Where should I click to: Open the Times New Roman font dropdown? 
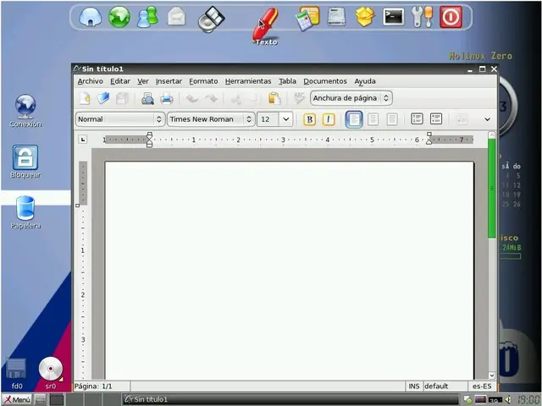(211, 119)
